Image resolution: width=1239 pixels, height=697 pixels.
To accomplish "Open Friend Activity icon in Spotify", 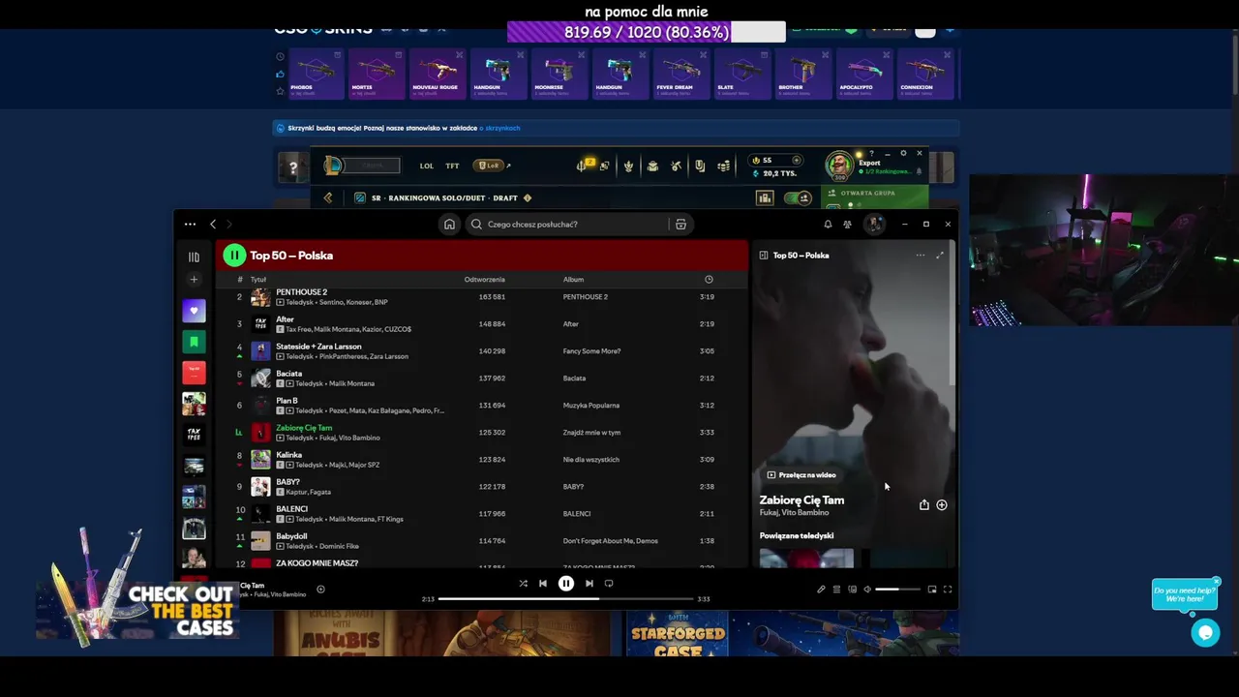I will coord(847,225).
